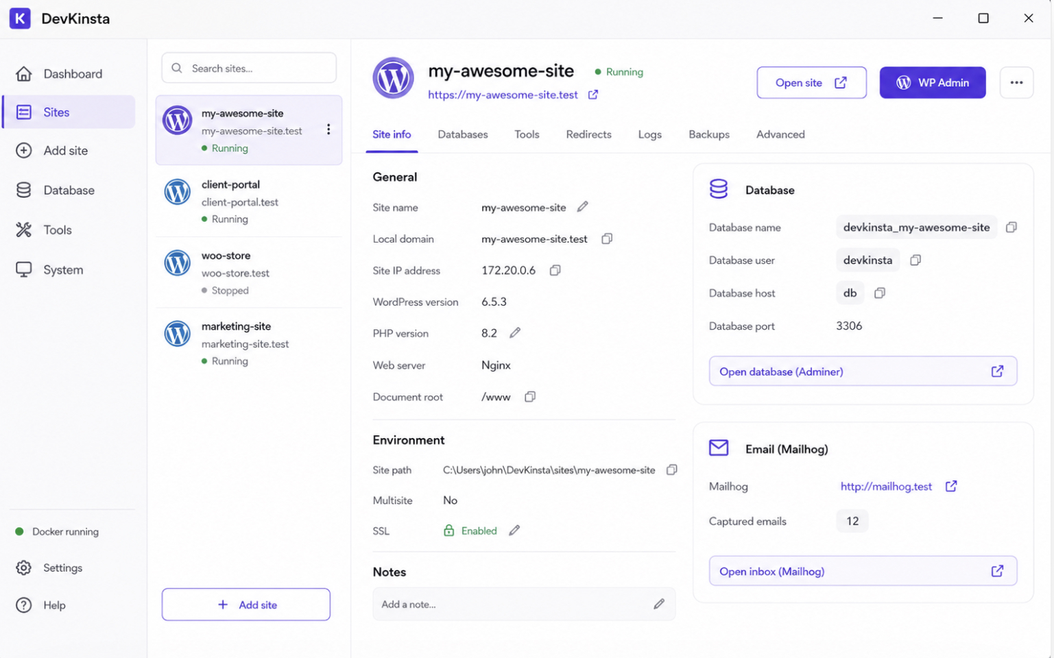Open Help question mark item
Viewport: 1054px width, 658px height.
click(40, 605)
